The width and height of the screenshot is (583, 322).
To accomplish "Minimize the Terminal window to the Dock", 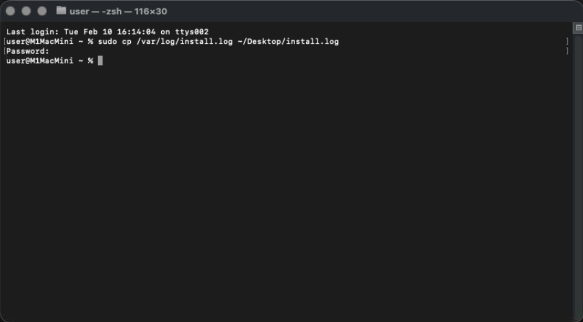I will [26, 11].
